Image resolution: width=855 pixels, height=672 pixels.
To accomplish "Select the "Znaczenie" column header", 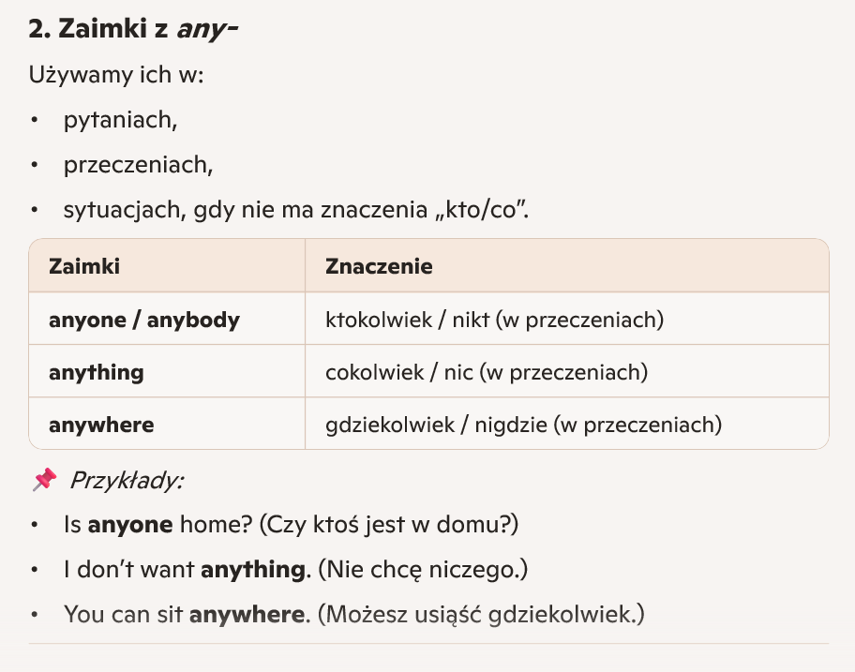I will [x=379, y=266].
